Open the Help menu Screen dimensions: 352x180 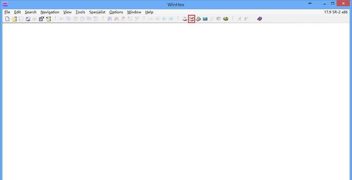pos(149,12)
